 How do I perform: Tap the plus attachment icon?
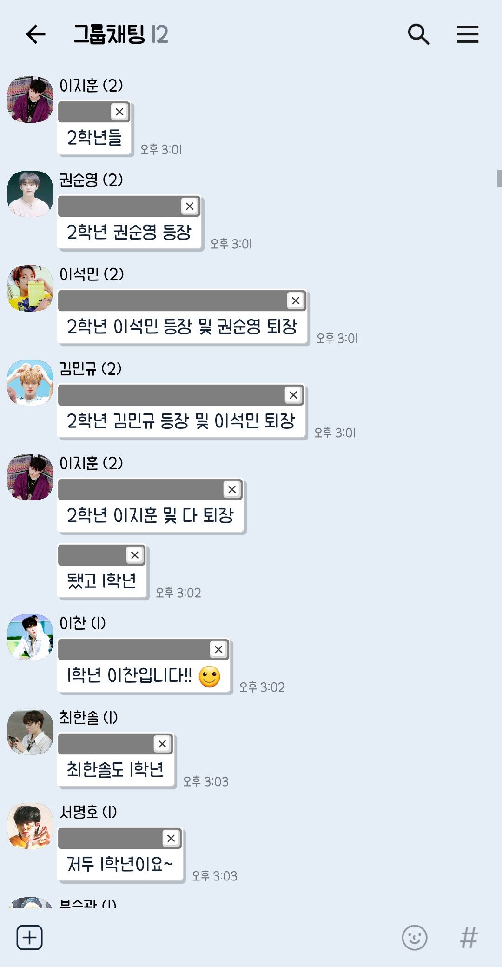(x=30, y=937)
